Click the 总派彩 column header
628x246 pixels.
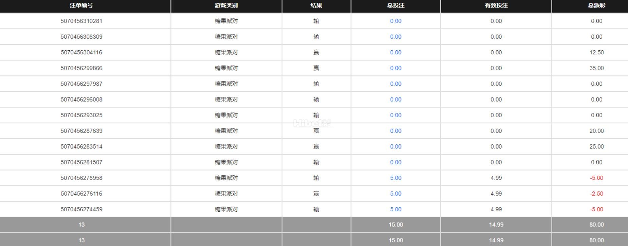[x=596, y=5]
